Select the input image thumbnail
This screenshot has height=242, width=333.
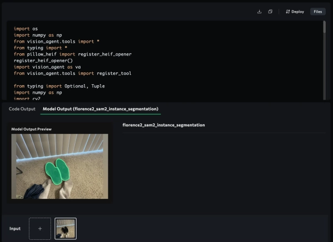tap(65, 228)
